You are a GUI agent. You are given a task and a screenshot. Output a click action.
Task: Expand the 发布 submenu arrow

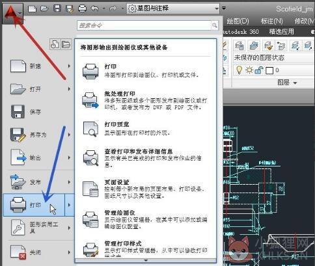point(69,182)
